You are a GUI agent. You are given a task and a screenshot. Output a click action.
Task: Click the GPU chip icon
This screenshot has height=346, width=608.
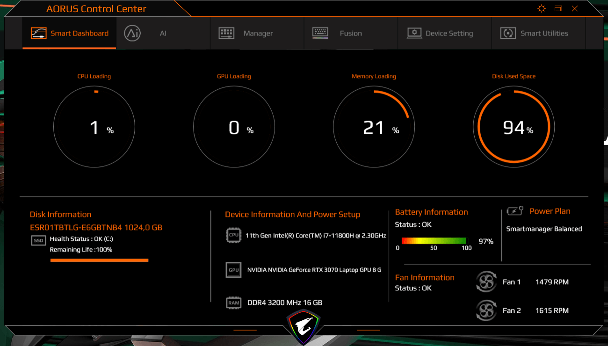tap(233, 270)
